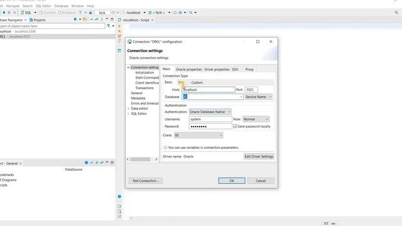Open the Service Name dropdown
402x226 pixels.
click(258, 97)
